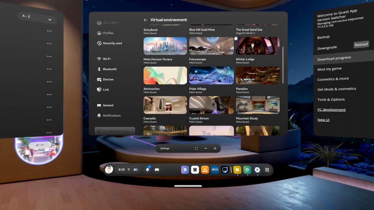Image resolution: width=374 pixels, height=210 pixels.
Task: Click The Great Sand Sea label
Action: click(249, 30)
